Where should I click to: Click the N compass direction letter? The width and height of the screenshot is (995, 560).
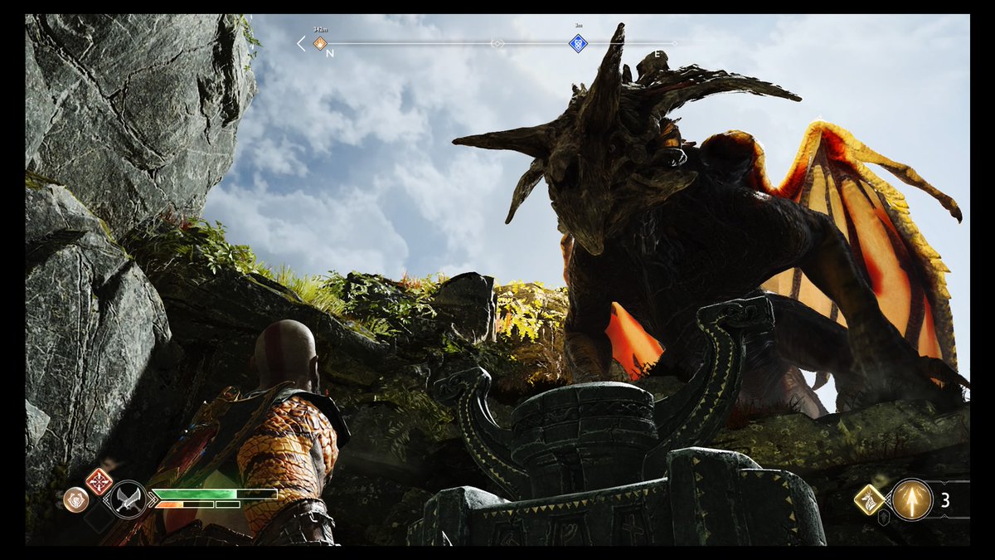click(x=329, y=54)
